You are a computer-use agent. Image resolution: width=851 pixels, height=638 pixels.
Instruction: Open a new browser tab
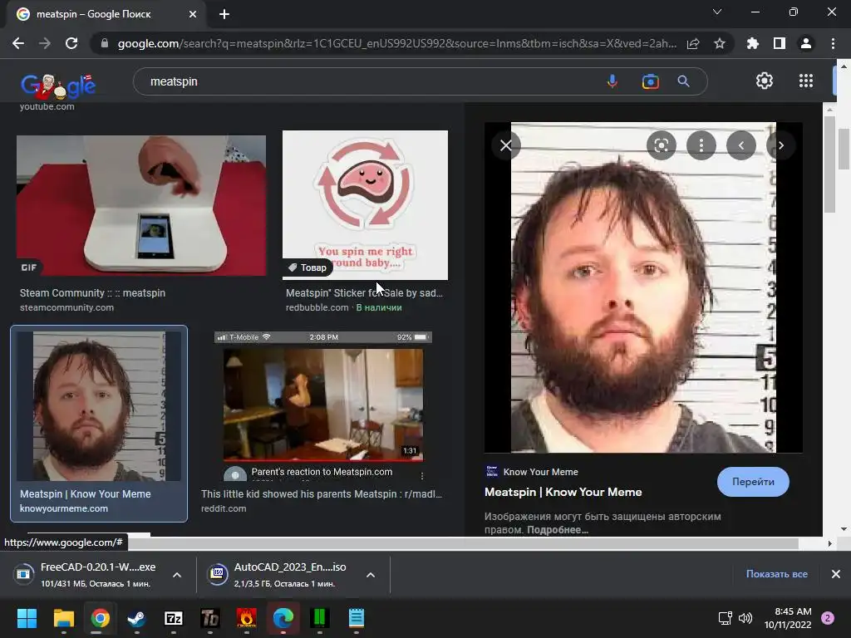point(224,14)
